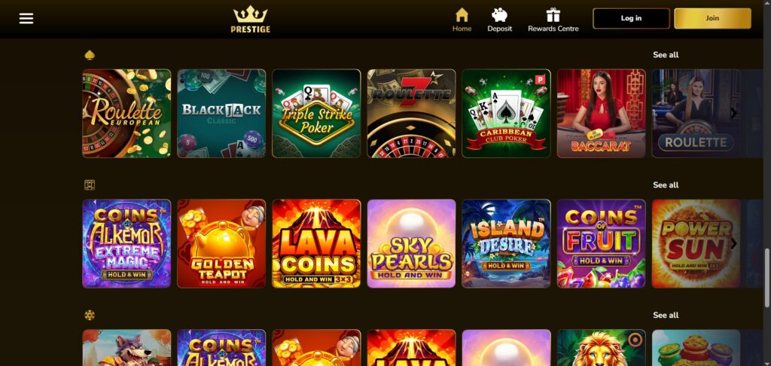Go to Home via house icon

point(462,20)
